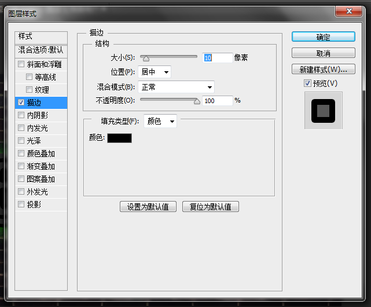Open the black stroke color swatch
The image size is (371, 307).
[x=119, y=138]
